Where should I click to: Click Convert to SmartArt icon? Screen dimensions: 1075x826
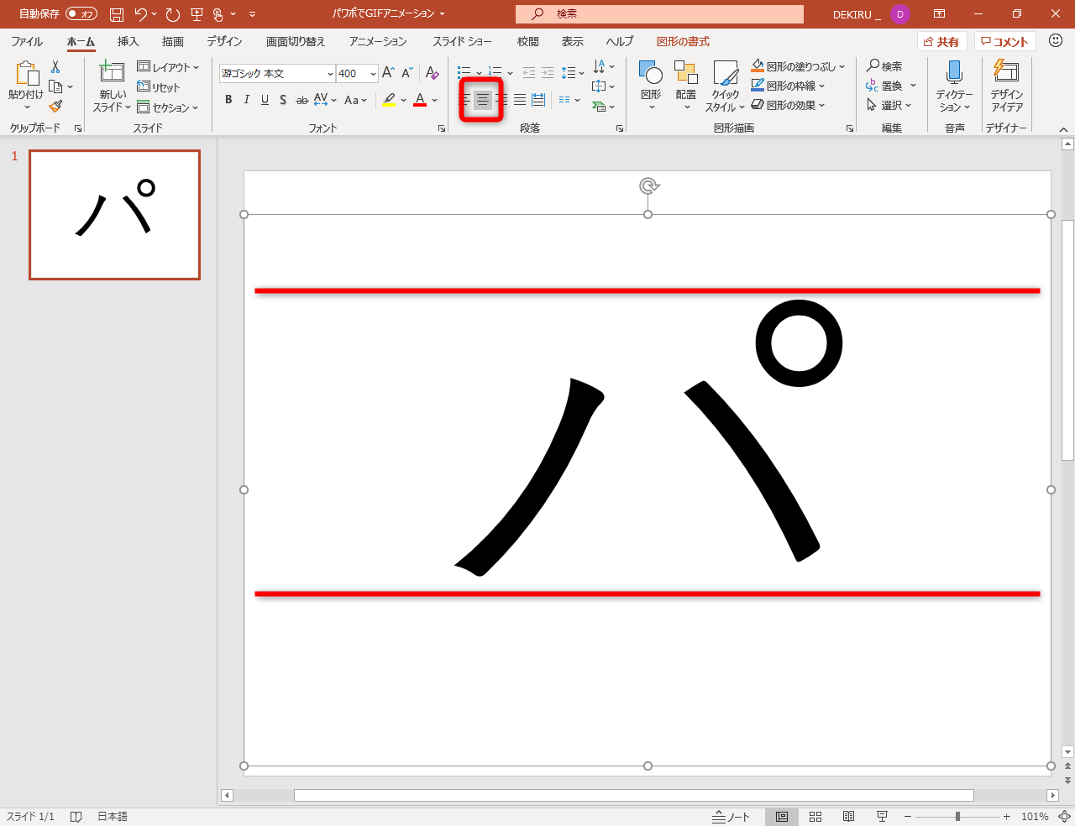coord(599,107)
